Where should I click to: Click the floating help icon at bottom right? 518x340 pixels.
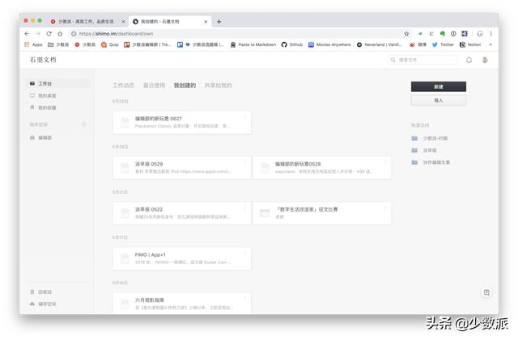click(486, 292)
